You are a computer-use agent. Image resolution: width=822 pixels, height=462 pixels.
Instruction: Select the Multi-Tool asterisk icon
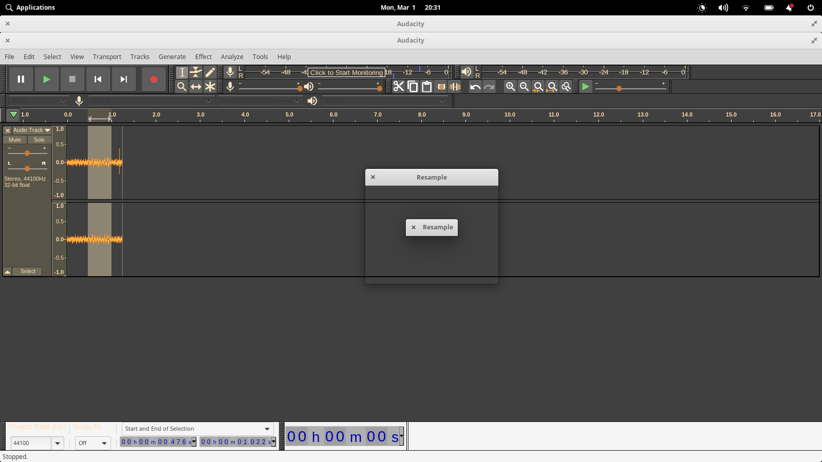210,87
